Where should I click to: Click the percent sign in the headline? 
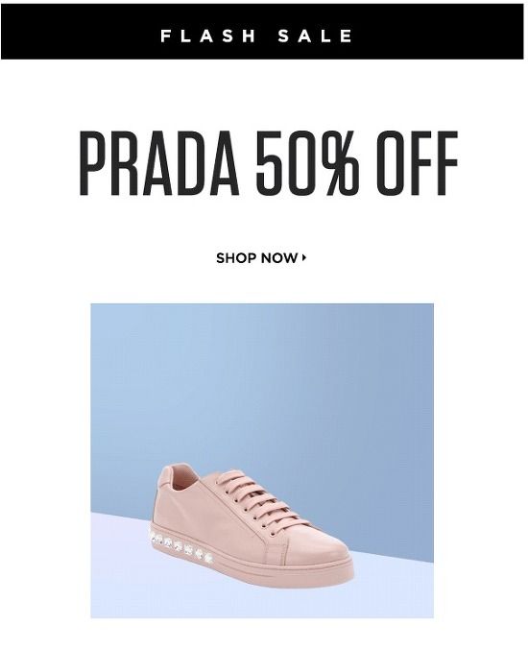coord(337,162)
